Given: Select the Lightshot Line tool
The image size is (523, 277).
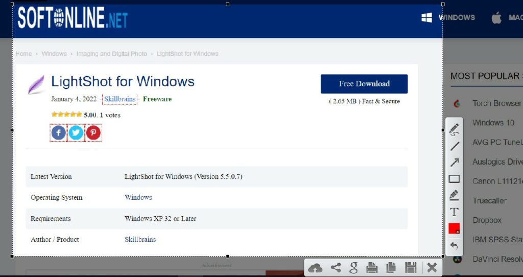Looking at the screenshot, I should coord(454,146).
